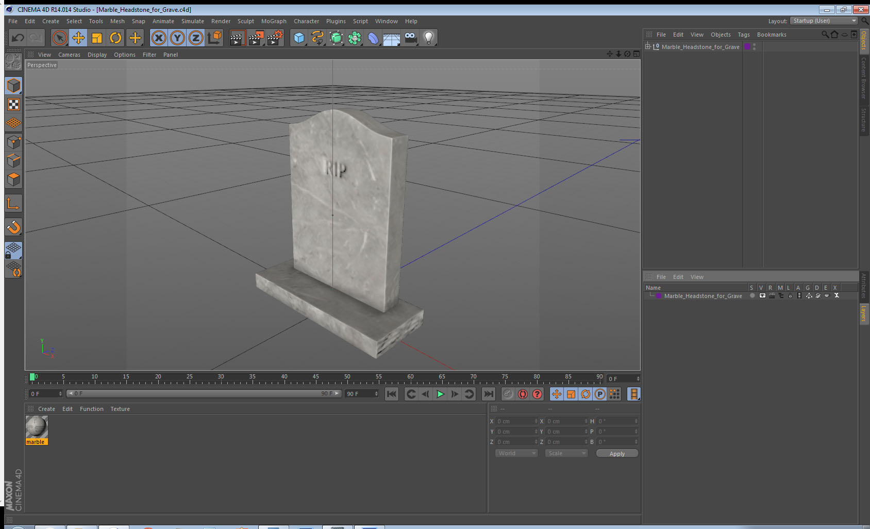Screen dimensions: 870x529
Task: Switch to Model mode in left palette
Action: 13,86
